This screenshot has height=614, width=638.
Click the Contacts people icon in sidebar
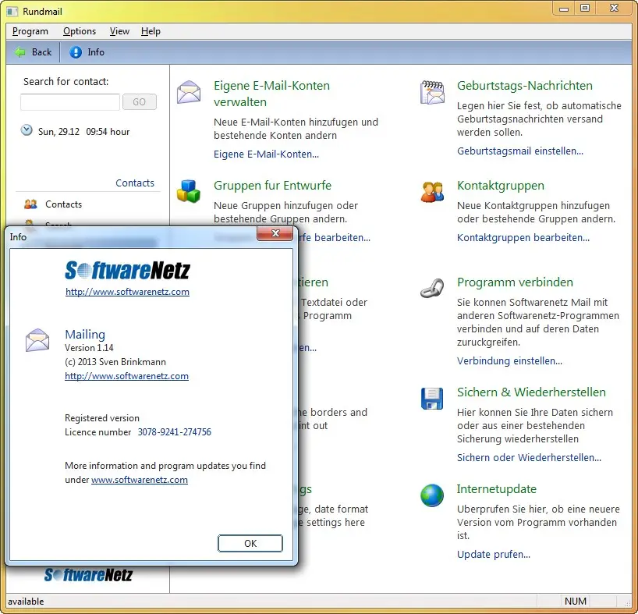pos(31,204)
